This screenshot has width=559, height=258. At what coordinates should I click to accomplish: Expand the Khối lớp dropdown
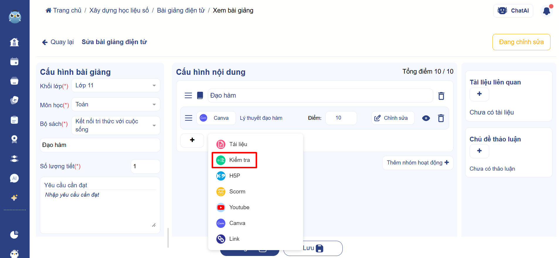coord(116,86)
